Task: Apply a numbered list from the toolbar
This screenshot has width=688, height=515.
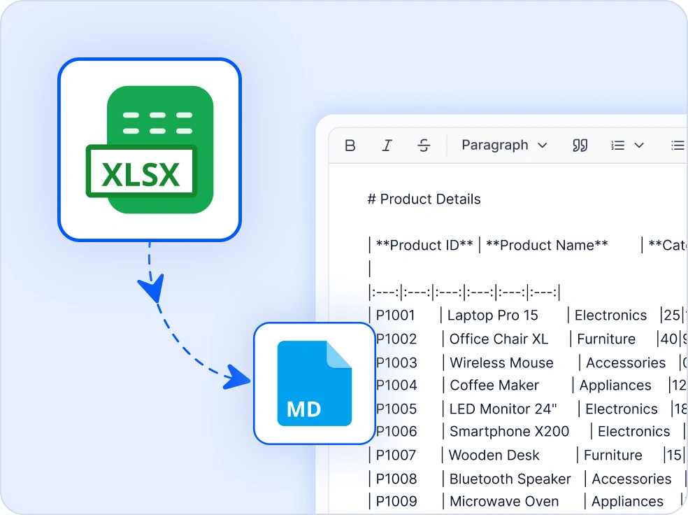Action: coord(617,146)
